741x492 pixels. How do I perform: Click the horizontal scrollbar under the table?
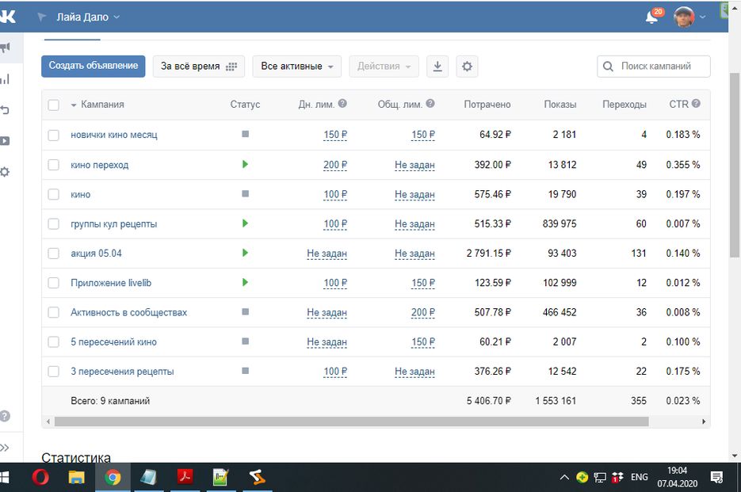click(x=349, y=421)
